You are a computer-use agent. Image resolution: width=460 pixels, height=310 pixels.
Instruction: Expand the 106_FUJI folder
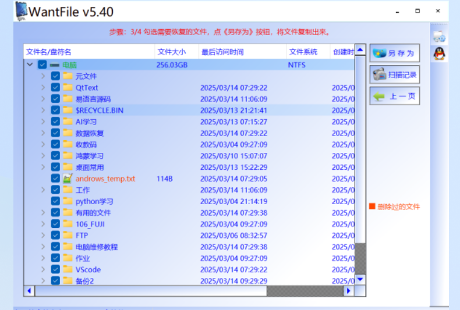click(43, 224)
